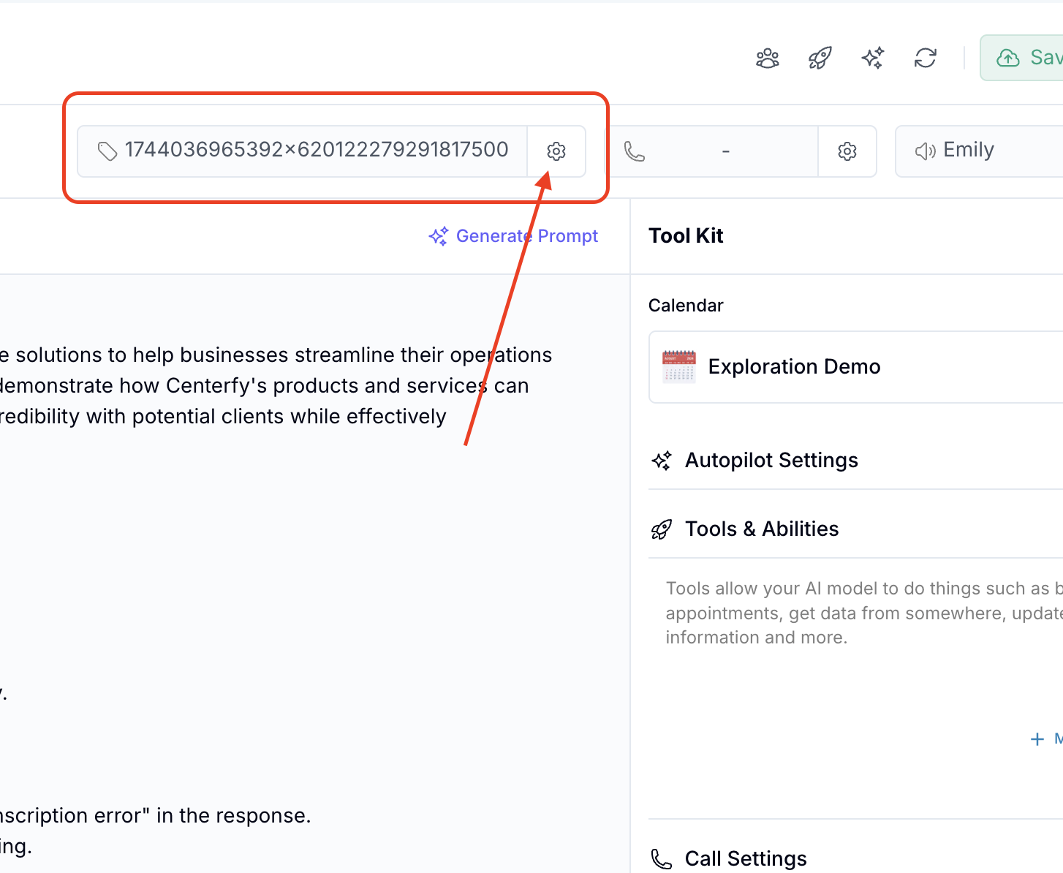Click the phone handset icon in number field
The image size is (1063, 873).
[x=634, y=151]
